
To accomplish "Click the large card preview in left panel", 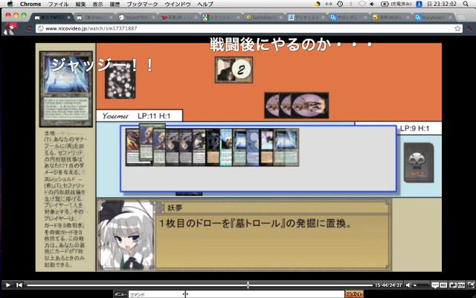I will coord(66,89).
